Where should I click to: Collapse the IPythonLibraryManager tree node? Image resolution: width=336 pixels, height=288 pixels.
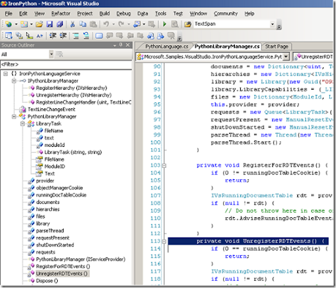(x=14, y=81)
